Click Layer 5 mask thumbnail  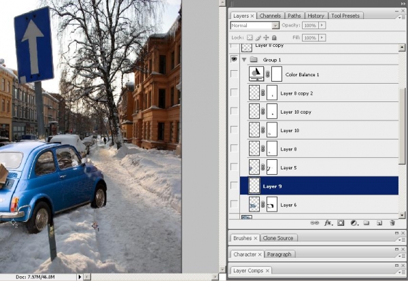(272, 167)
